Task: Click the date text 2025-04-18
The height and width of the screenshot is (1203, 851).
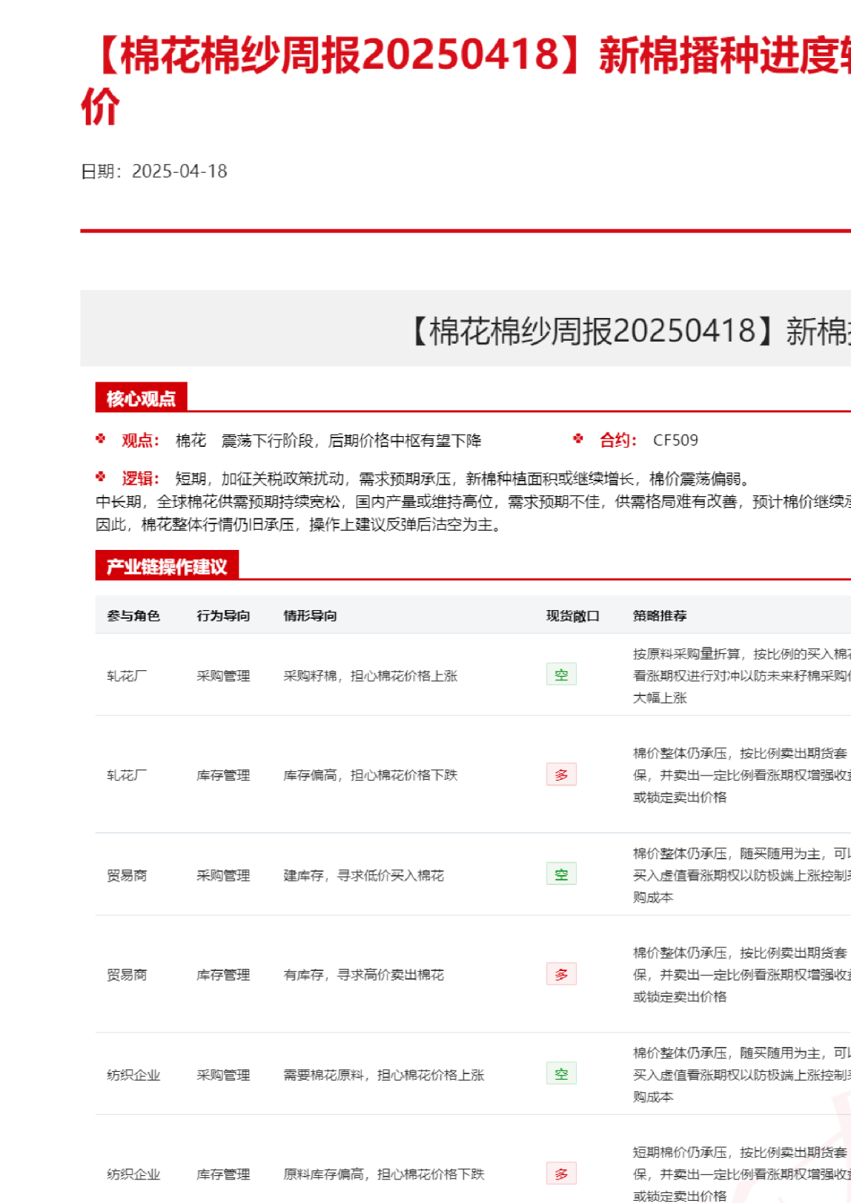Action: [179, 172]
